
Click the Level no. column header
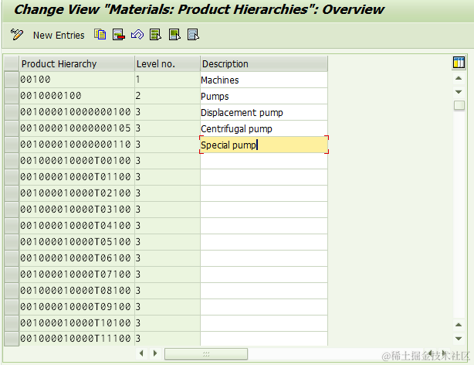pyautogui.click(x=168, y=64)
